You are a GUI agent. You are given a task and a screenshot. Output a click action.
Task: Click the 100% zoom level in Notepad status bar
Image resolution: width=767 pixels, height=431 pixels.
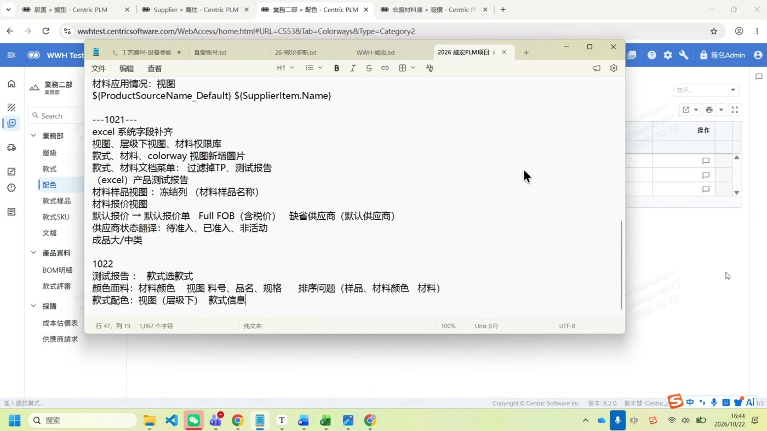(x=448, y=326)
